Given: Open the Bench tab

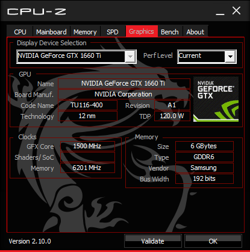Looking at the screenshot, I should click(170, 32).
